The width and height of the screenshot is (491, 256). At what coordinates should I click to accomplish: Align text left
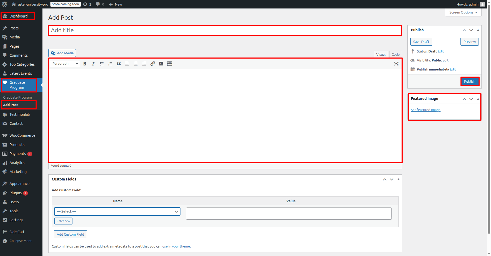127,64
